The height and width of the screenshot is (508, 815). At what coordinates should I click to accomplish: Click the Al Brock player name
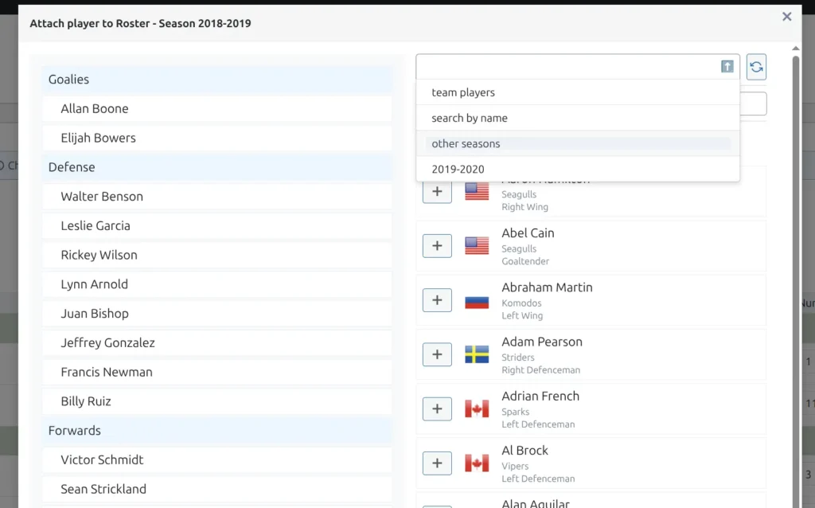(524, 451)
